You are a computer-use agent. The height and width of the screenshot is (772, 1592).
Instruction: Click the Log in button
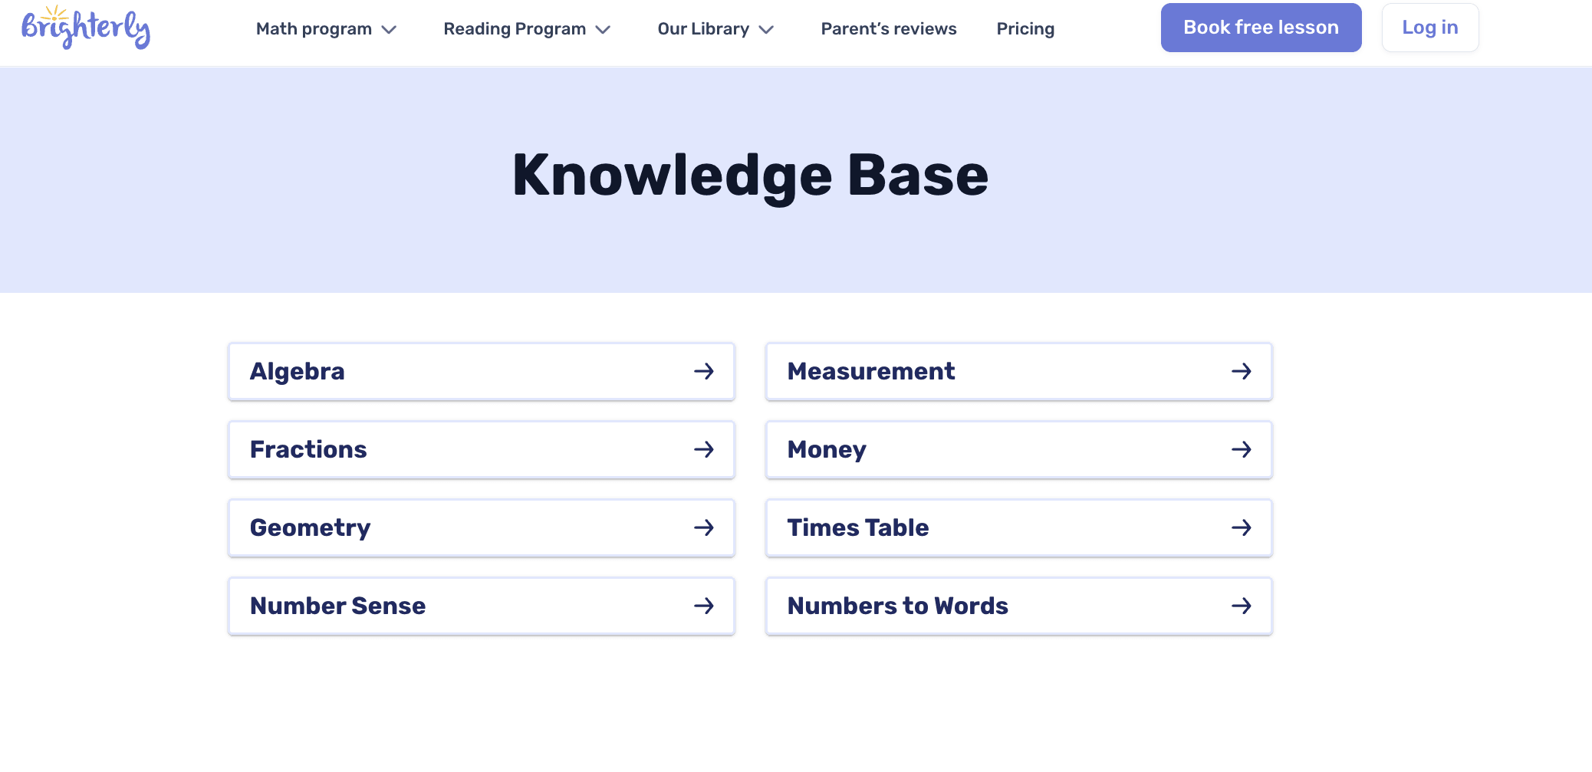click(1429, 28)
